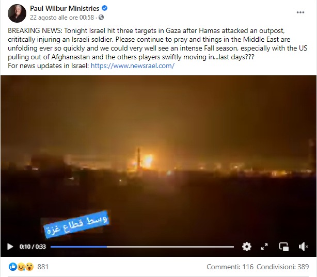This screenshot has height=277, width=317.
Task: Open the post date 22 agosto link
Action: tap(62, 18)
